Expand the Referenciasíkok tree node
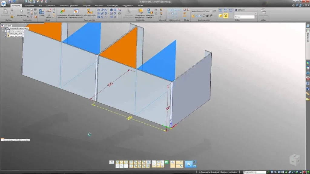The height and width of the screenshot is (174, 310). click(3, 31)
